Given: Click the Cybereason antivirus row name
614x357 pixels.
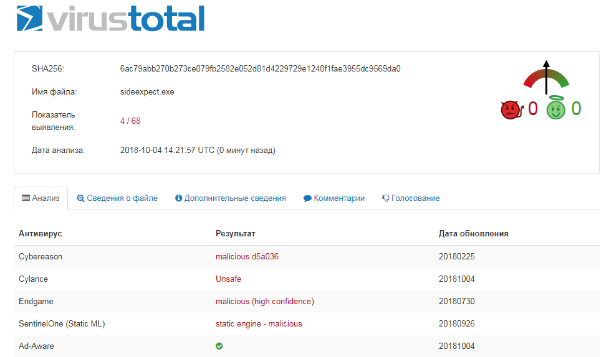Looking at the screenshot, I should 41,257.
